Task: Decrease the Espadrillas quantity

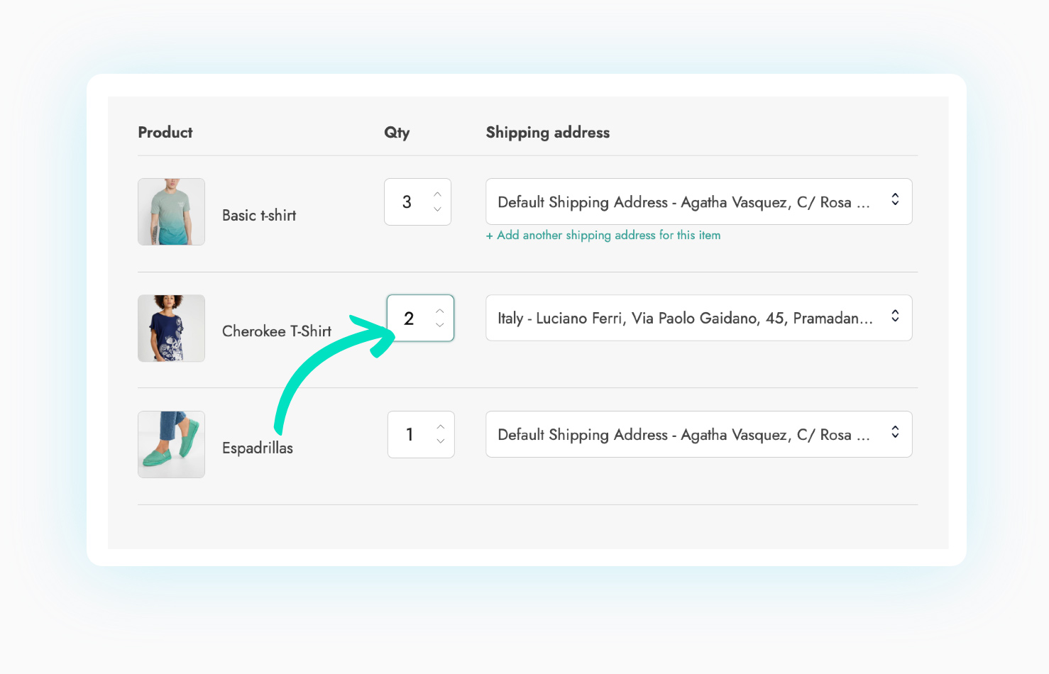Action: click(x=441, y=443)
